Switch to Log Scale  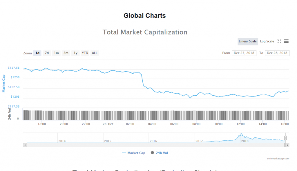pos(267,41)
